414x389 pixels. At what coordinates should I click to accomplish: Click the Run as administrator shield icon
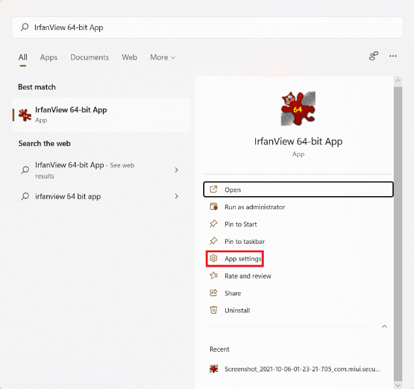point(213,207)
